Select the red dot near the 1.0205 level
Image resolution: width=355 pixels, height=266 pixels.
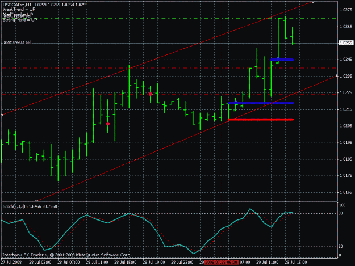[x=108, y=124]
